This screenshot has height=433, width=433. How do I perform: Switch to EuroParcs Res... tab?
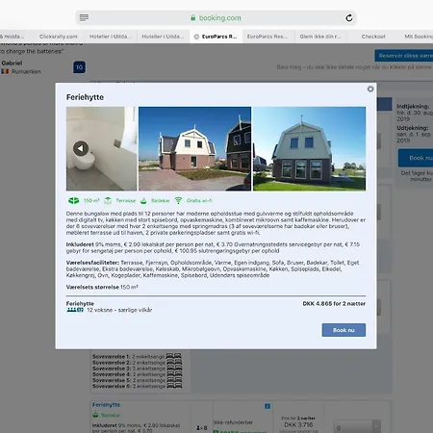(267, 37)
